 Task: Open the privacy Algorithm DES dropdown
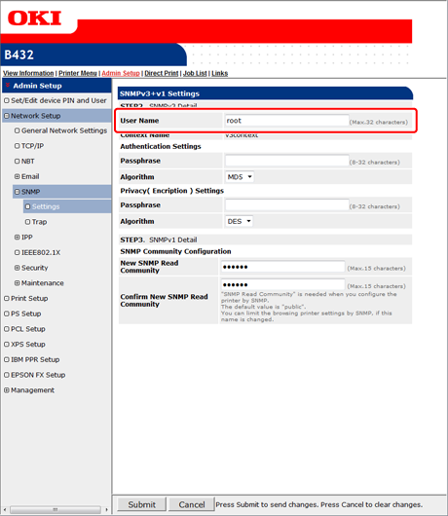239,221
